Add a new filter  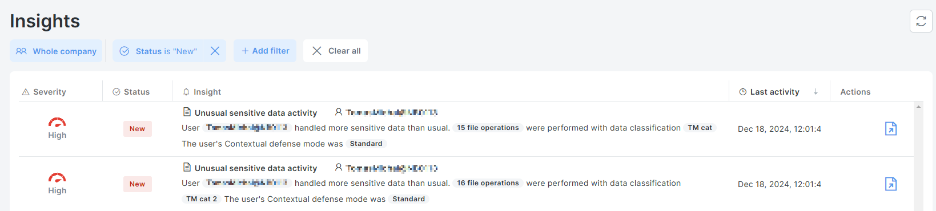point(265,51)
